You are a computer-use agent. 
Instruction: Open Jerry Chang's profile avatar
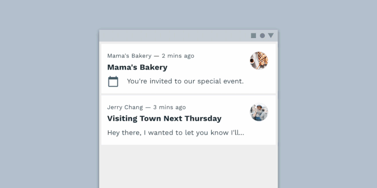(x=259, y=112)
